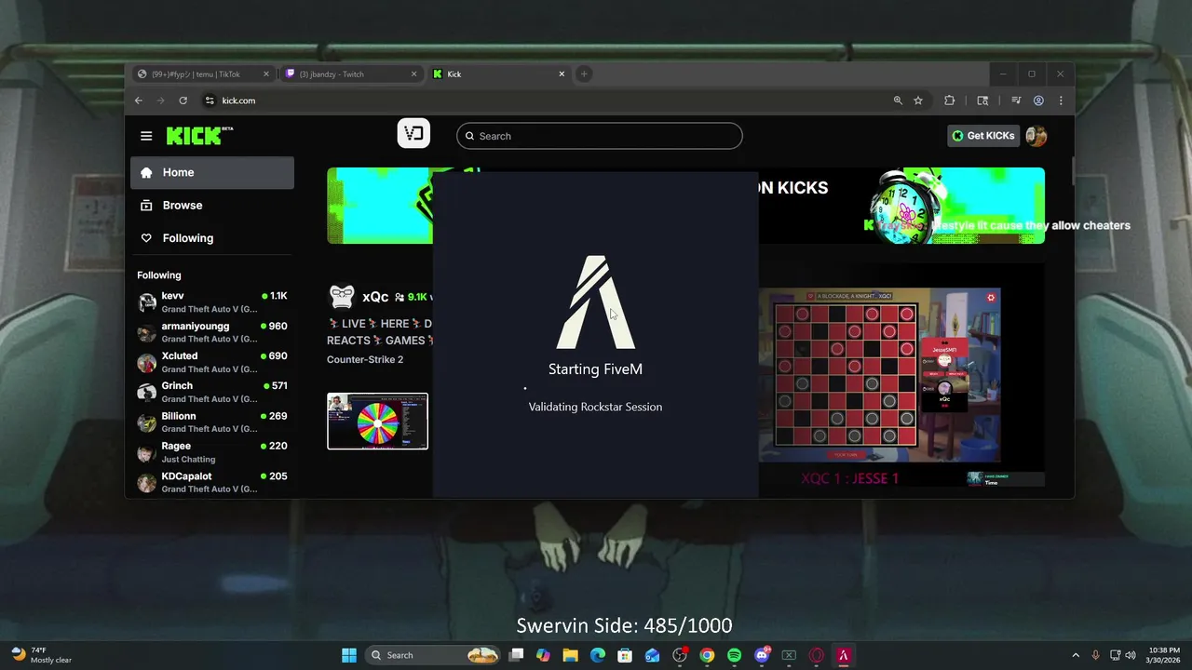Click the Counter-Strike 2 category text
1192x670 pixels.
pos(365,359)
